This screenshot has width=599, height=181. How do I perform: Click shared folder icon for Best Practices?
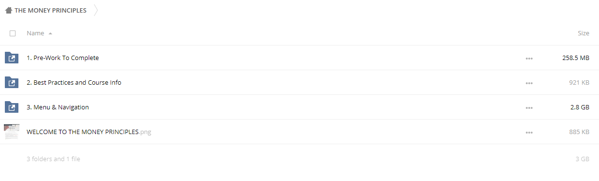coord(11,83)
